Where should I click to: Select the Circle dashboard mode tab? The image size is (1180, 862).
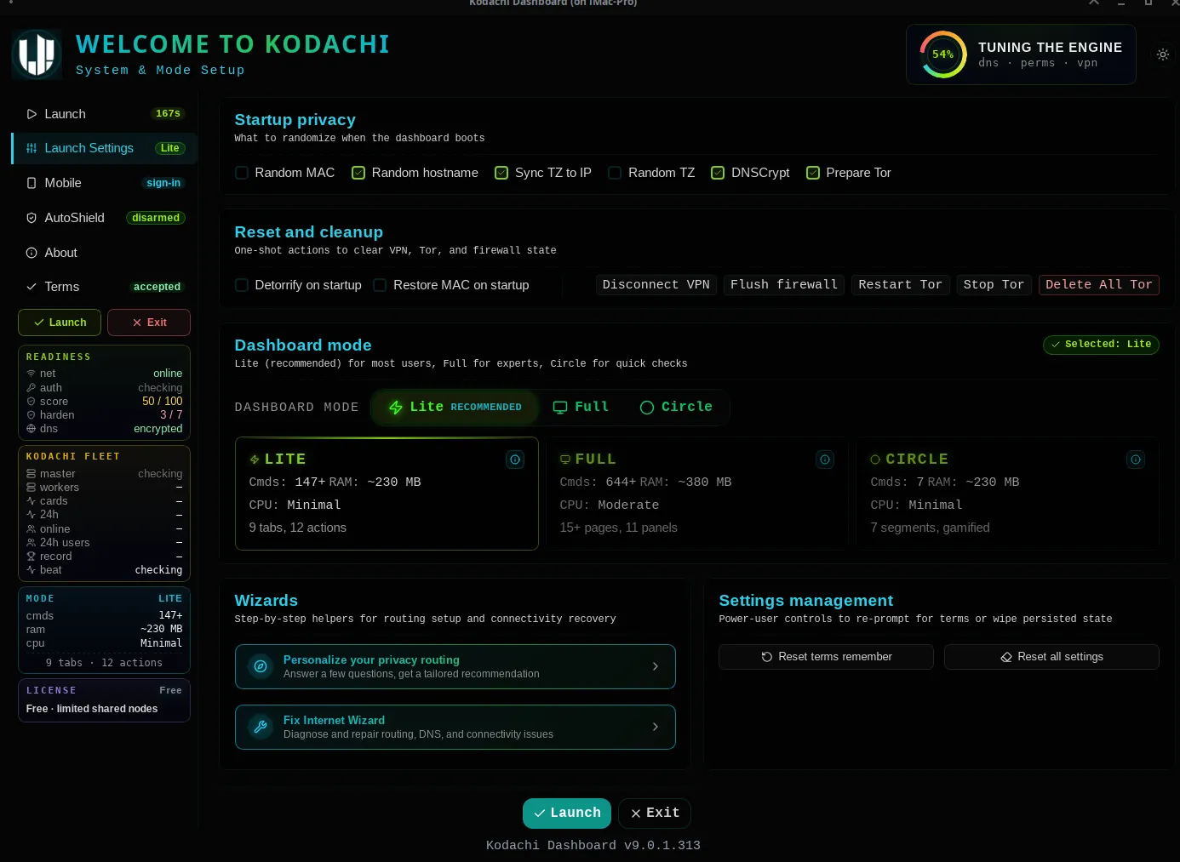point(676,408)
